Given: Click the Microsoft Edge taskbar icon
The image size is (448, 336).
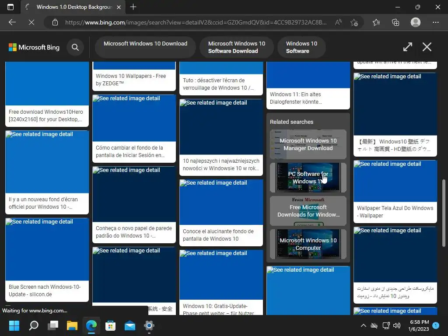Looking at the screenshot, I should (x=91, y=325).
